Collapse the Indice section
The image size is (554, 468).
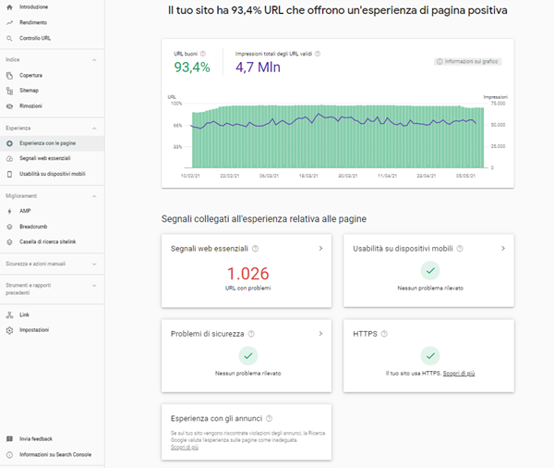click(x=94, y=60)
